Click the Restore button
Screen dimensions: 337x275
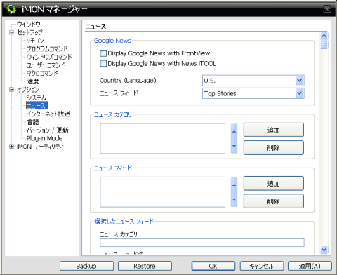pyautogui.click(x=145, y=266)
